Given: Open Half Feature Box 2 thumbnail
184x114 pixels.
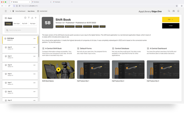Looking at the screenshot, I should pos(128,69).
